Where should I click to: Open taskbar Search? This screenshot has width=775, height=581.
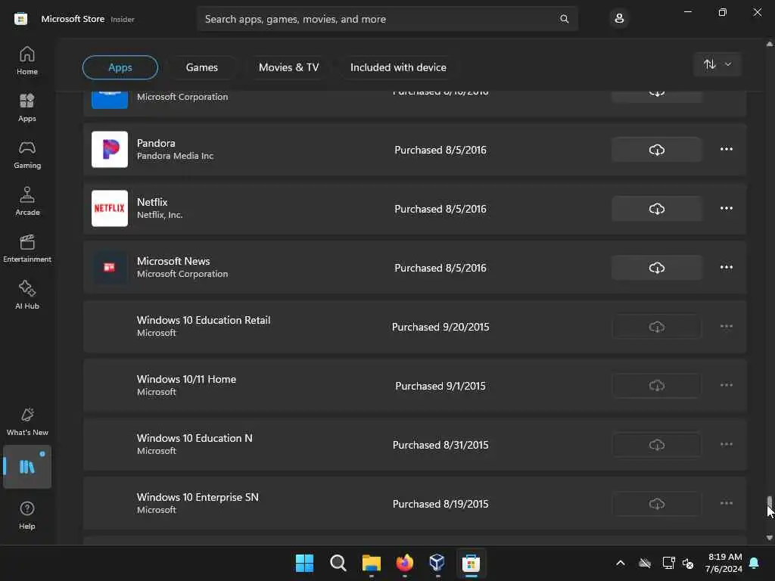(x=338, y=563)
